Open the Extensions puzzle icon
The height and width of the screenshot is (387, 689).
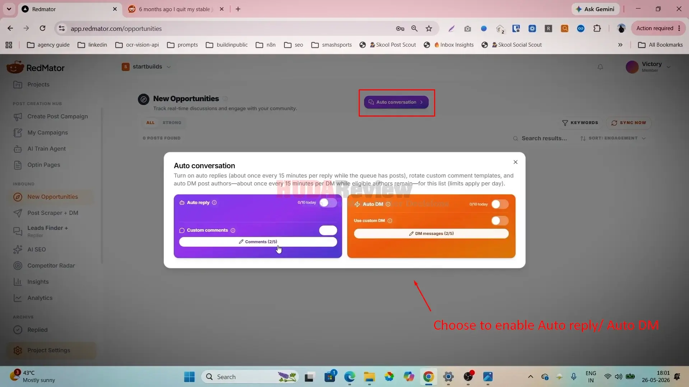point(597,28)
